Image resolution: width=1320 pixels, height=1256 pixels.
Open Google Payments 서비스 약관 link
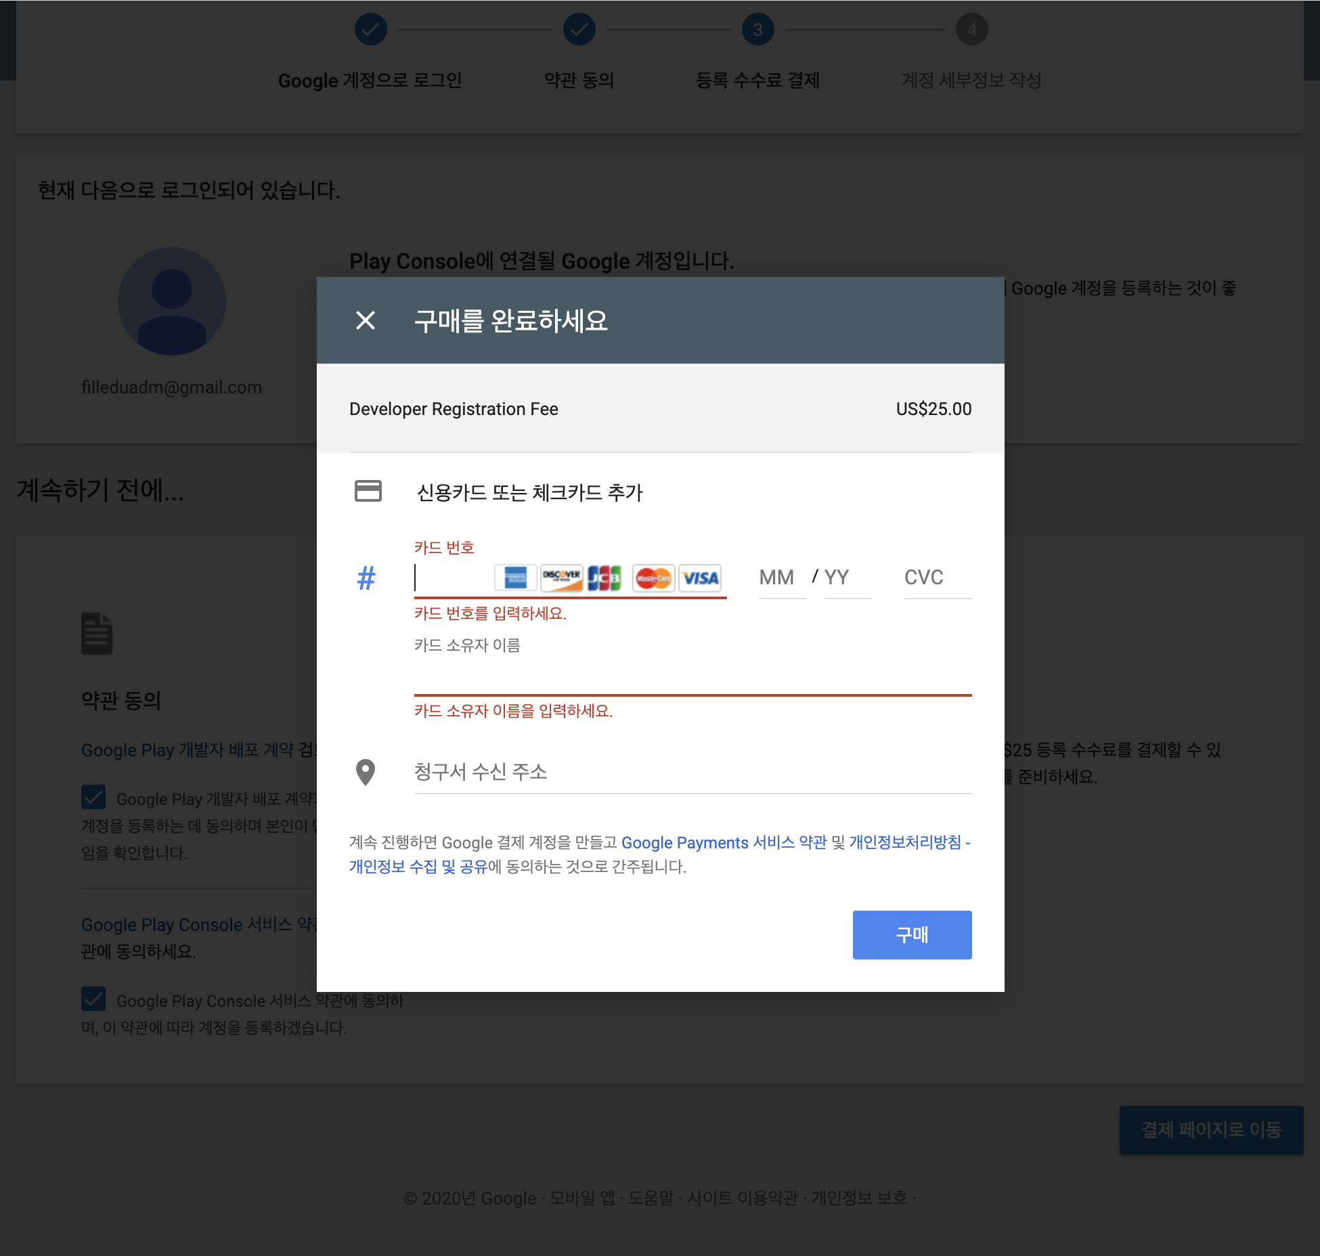click(x=724, y=842)
